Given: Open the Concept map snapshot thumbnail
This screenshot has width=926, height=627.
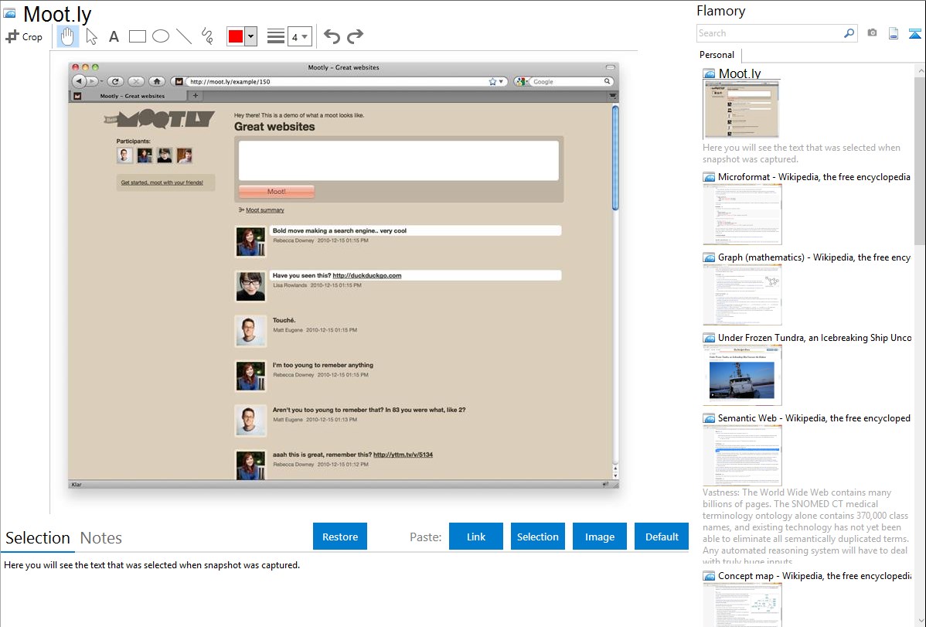Looking at the screenshot, I should point(742,605).
